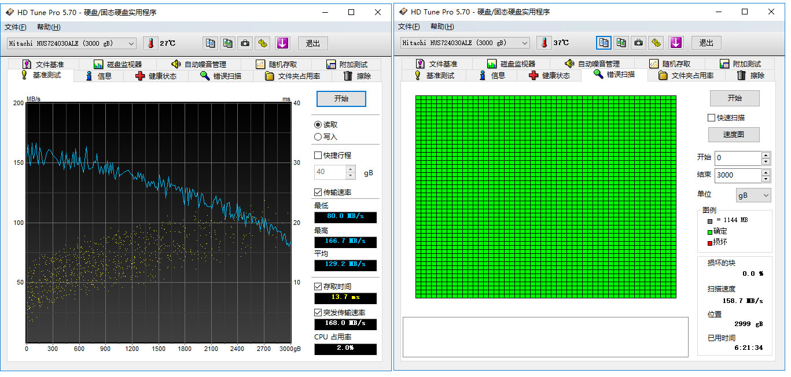Open the 文件(F) menu in the benchmark window
791x377 pixels.
[x=16, y=27]
